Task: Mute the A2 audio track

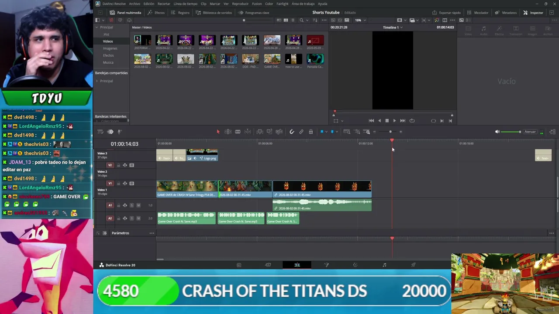Action: pyautogui.click(x=138, y=218)
